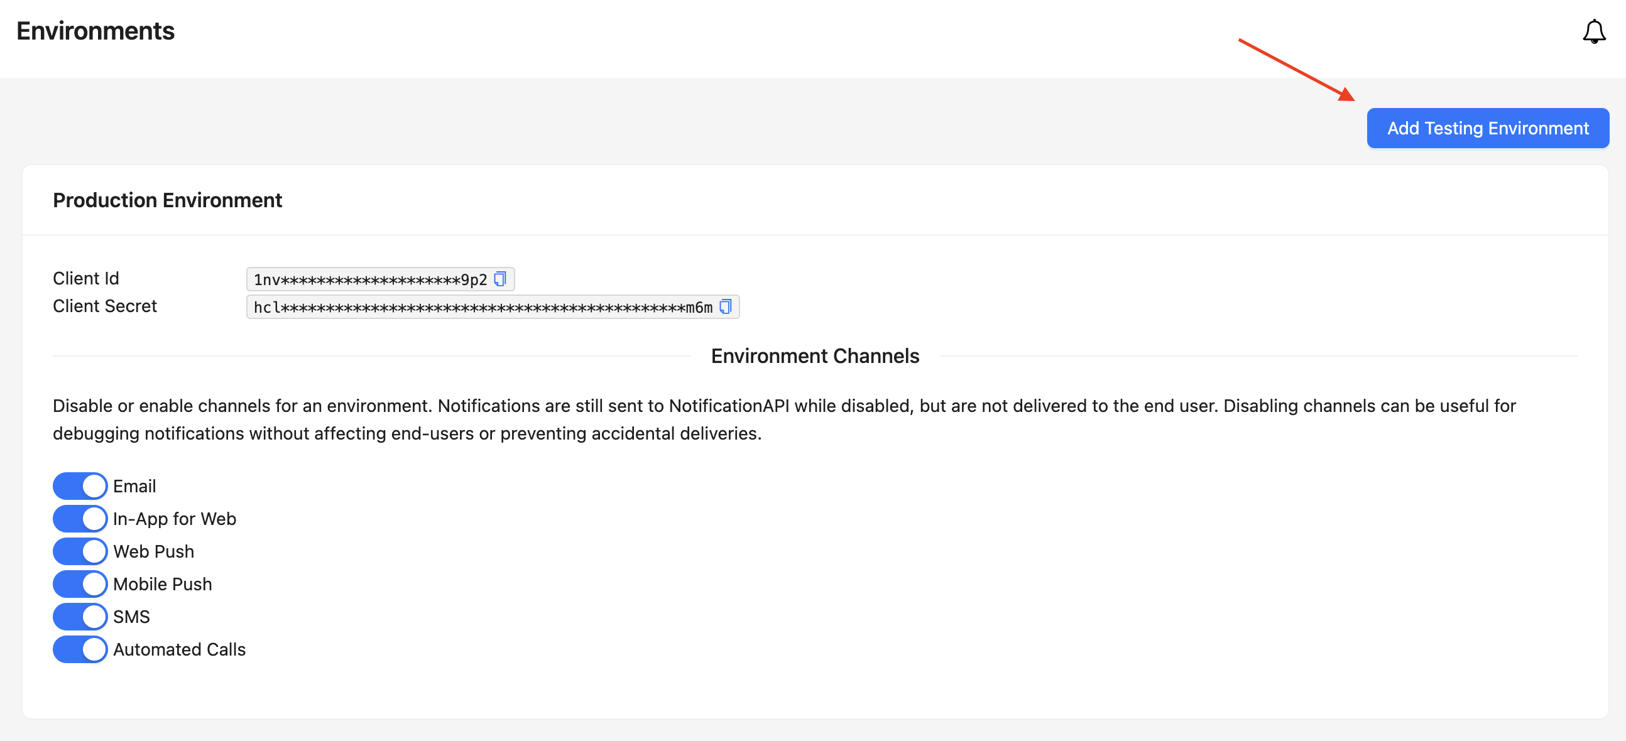The width and height of the screenshot is (1626, 741).
Task: Click the Email channel label text
Action: tap(134, 485)
